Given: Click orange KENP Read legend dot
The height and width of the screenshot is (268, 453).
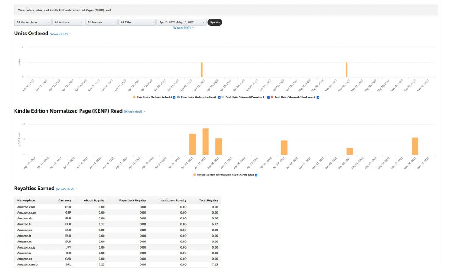Looking at the screenshot, I should pyautogui.click(x=194, y=175).
